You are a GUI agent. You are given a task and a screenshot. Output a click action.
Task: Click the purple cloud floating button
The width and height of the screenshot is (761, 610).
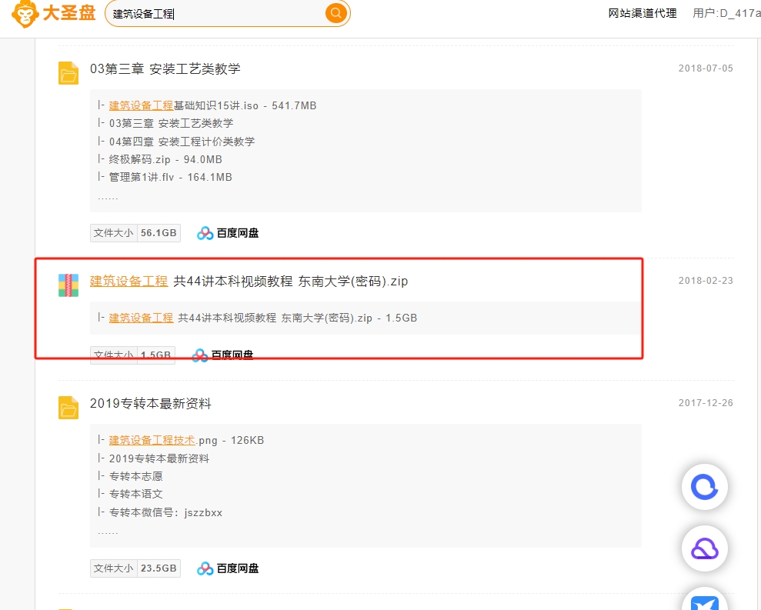(x=705, y=549)
